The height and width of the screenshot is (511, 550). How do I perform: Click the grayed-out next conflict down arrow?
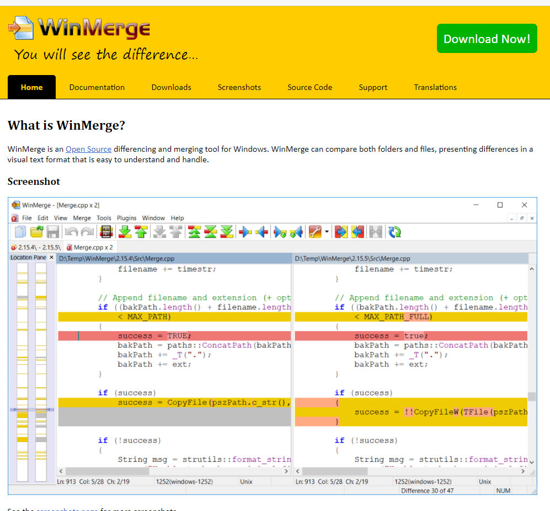[159, 232]
